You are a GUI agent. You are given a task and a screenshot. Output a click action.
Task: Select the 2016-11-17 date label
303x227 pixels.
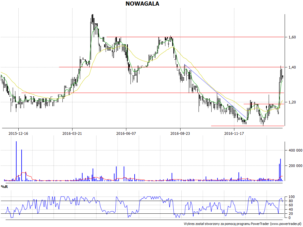point(234,133)
